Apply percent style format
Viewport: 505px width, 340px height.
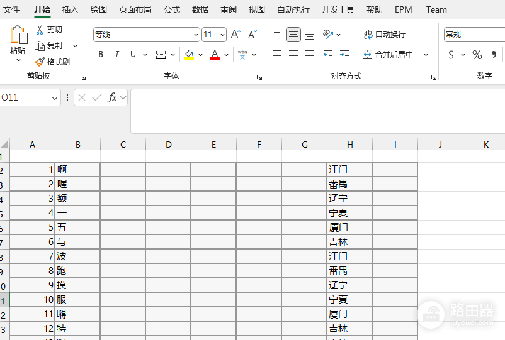(477, 55)
